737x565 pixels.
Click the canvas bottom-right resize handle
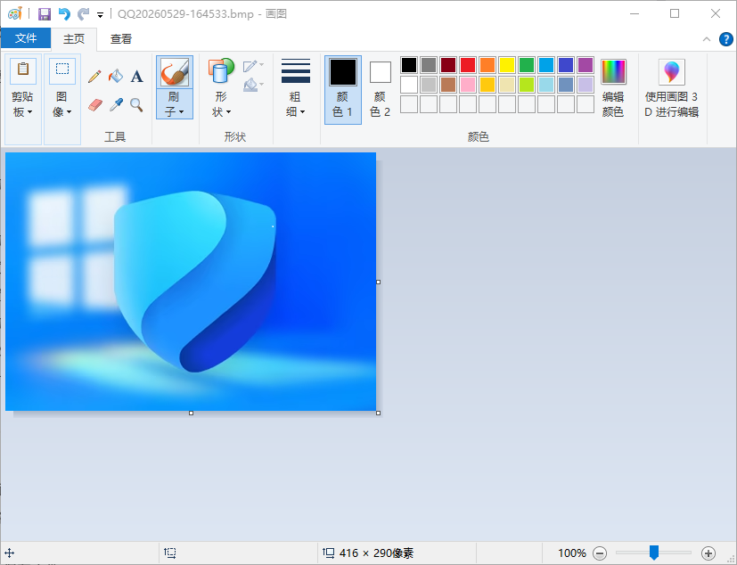point(379,414)
